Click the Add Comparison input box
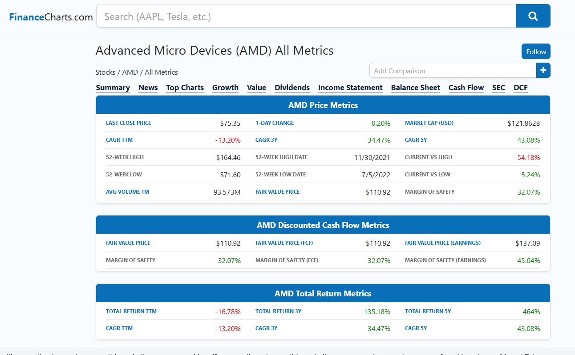 pos(453,70)
